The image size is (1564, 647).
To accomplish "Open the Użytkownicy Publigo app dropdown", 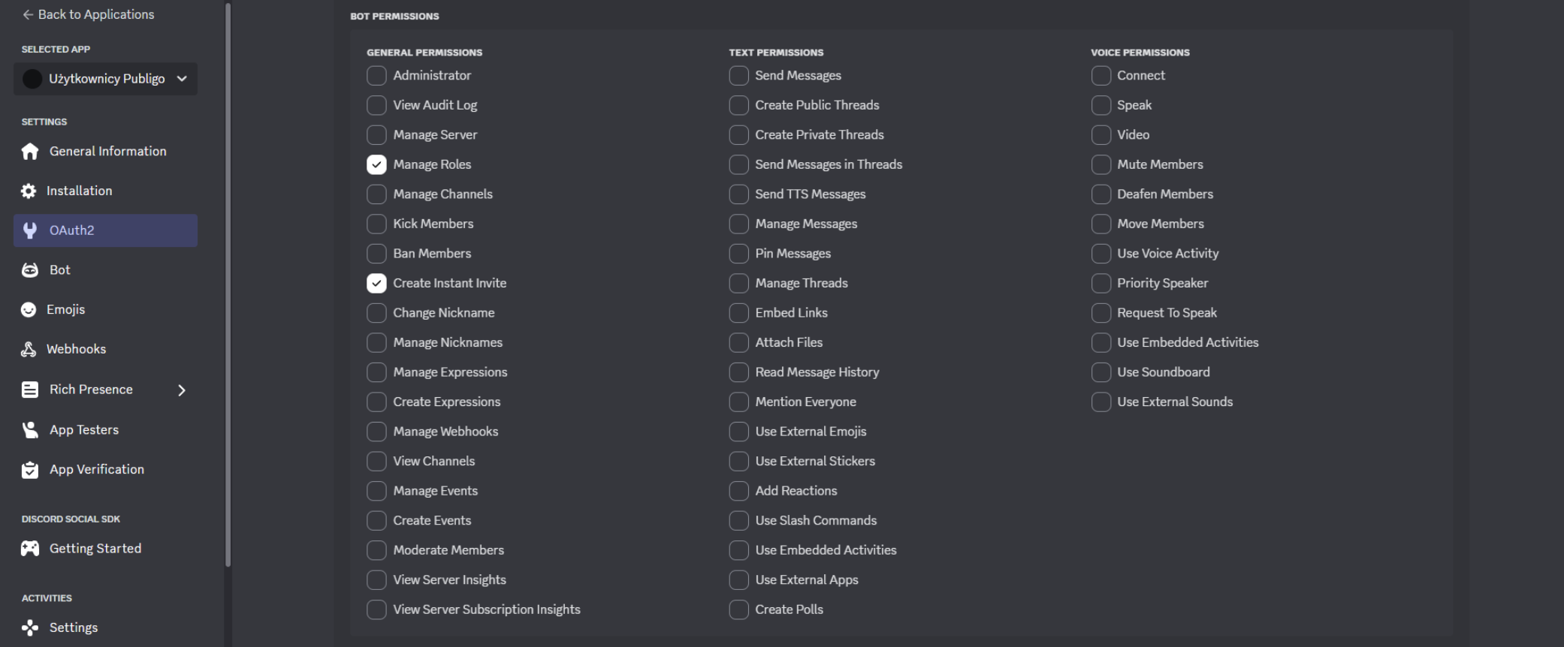I will [105, 79].
